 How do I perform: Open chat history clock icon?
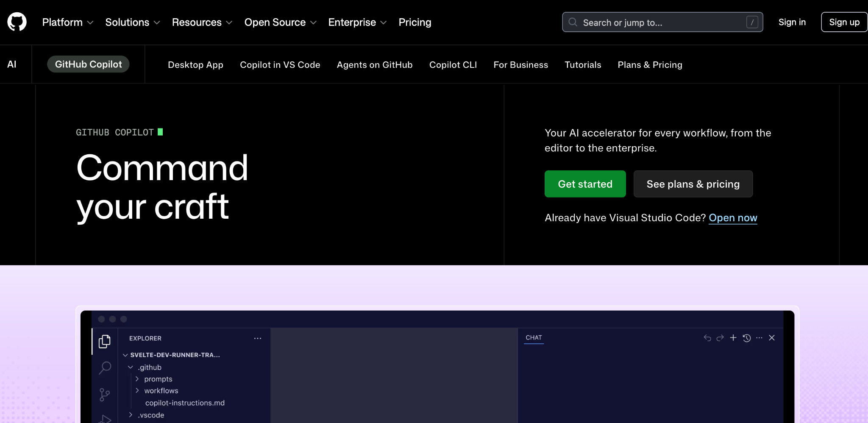click(747, 338)
